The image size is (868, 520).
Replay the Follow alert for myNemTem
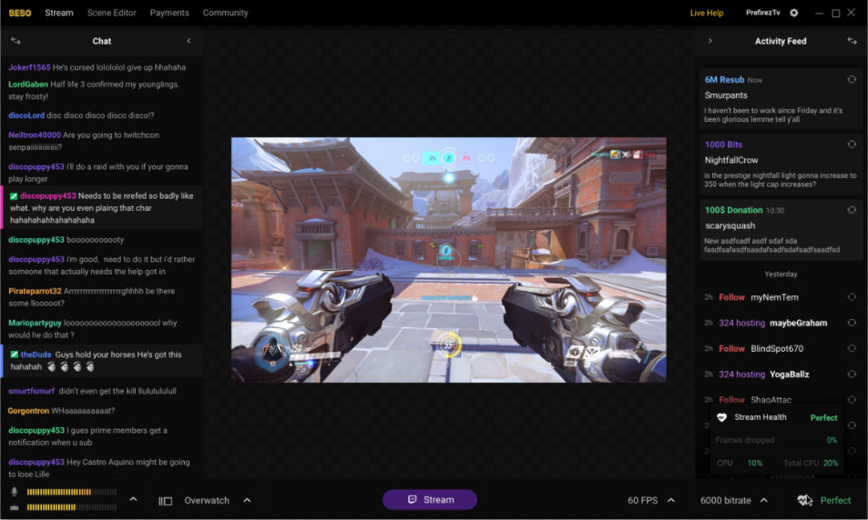(852, 297)
